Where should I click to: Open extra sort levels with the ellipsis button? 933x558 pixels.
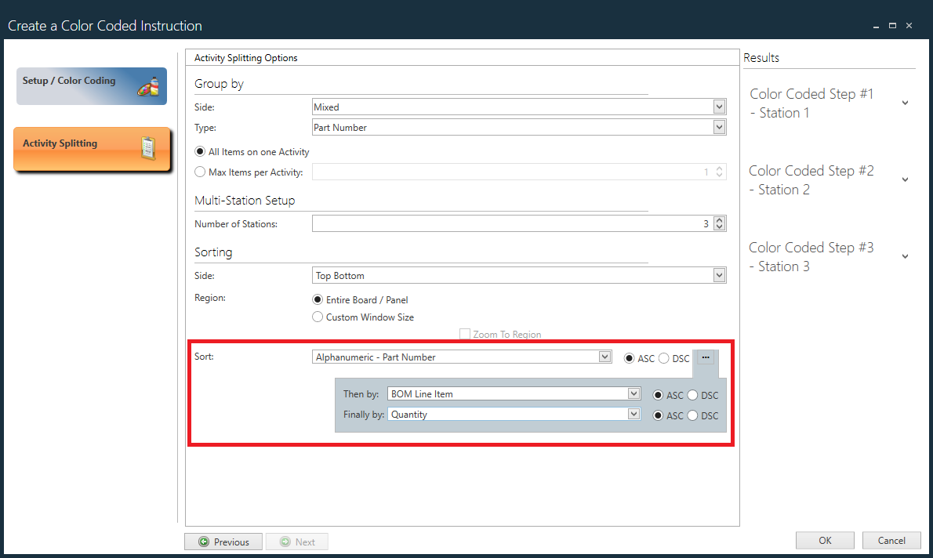[706, 358]
